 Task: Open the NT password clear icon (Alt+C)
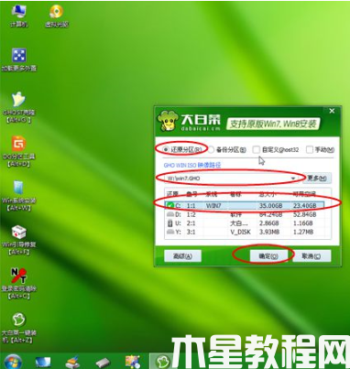tap(19, 283)
